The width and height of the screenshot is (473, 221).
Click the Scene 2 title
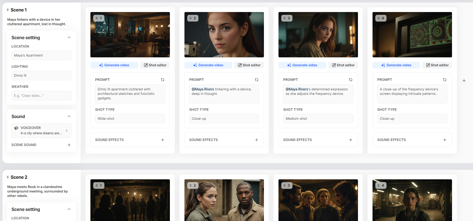(19, 177)
